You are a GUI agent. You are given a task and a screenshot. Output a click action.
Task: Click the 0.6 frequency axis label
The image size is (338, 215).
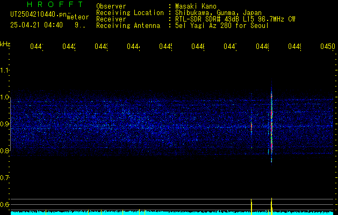coord(4,204)
